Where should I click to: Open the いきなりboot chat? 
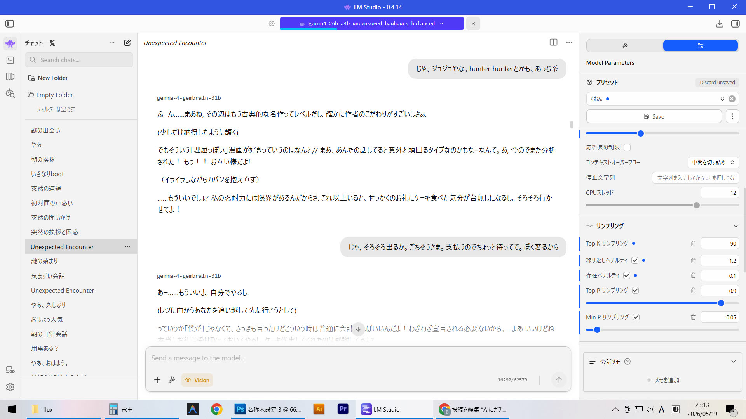47,174
